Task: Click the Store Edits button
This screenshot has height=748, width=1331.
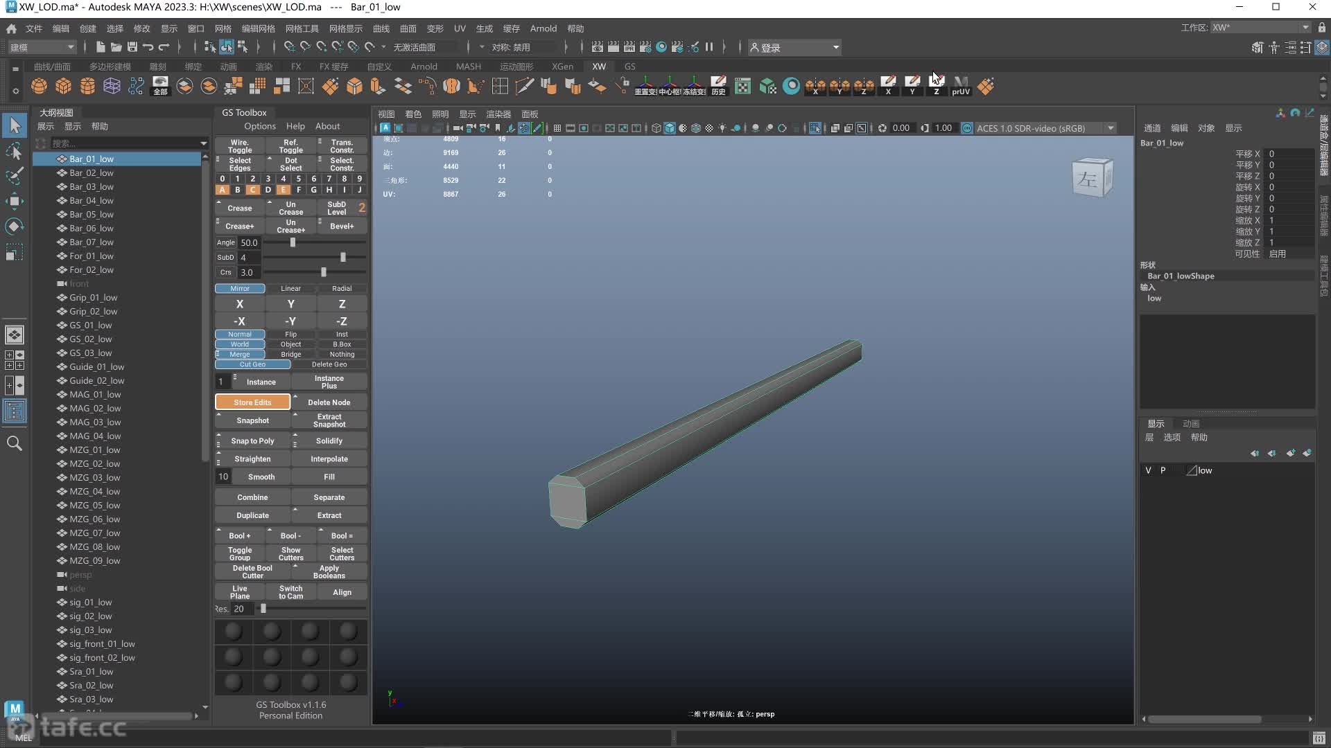Action: tap(252, 402)
